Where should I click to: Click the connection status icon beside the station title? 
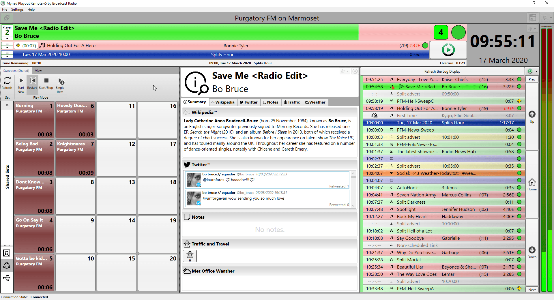point(7,18)
